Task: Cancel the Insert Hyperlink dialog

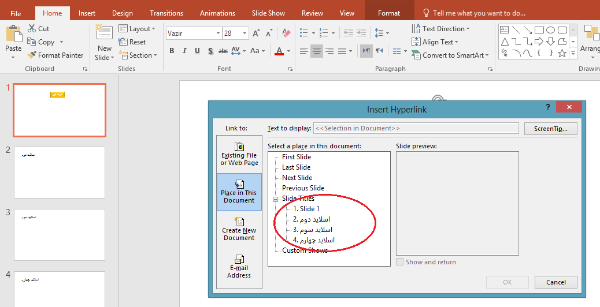Action: 555,282
